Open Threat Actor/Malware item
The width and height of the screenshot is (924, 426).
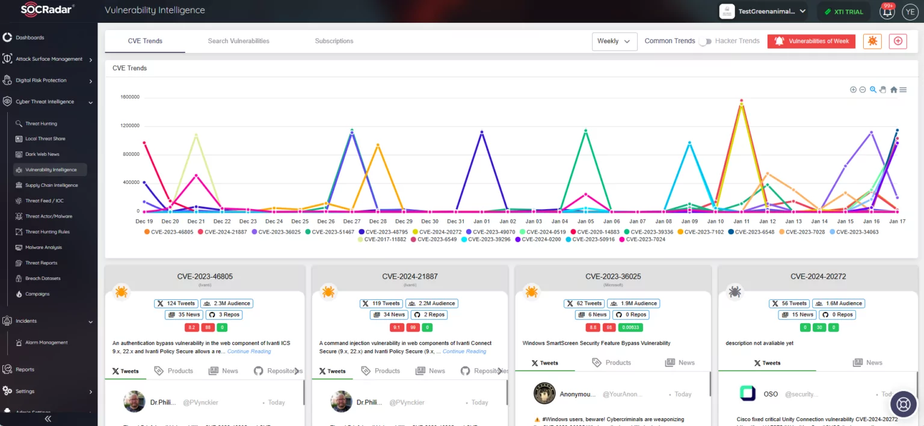pos(50,216)
